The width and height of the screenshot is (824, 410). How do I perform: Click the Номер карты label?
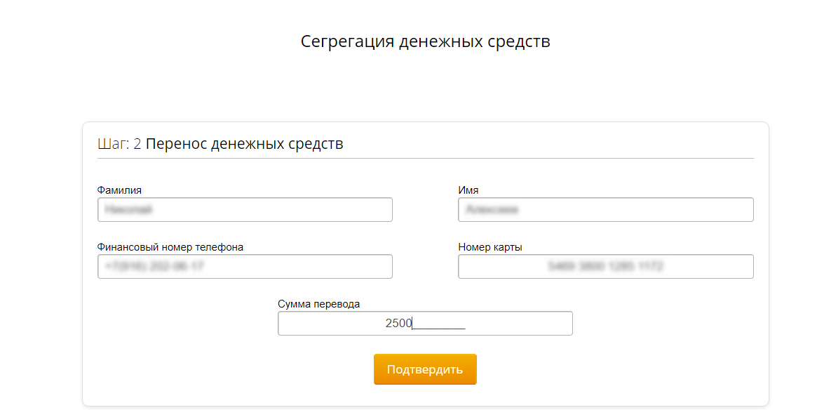489,247
